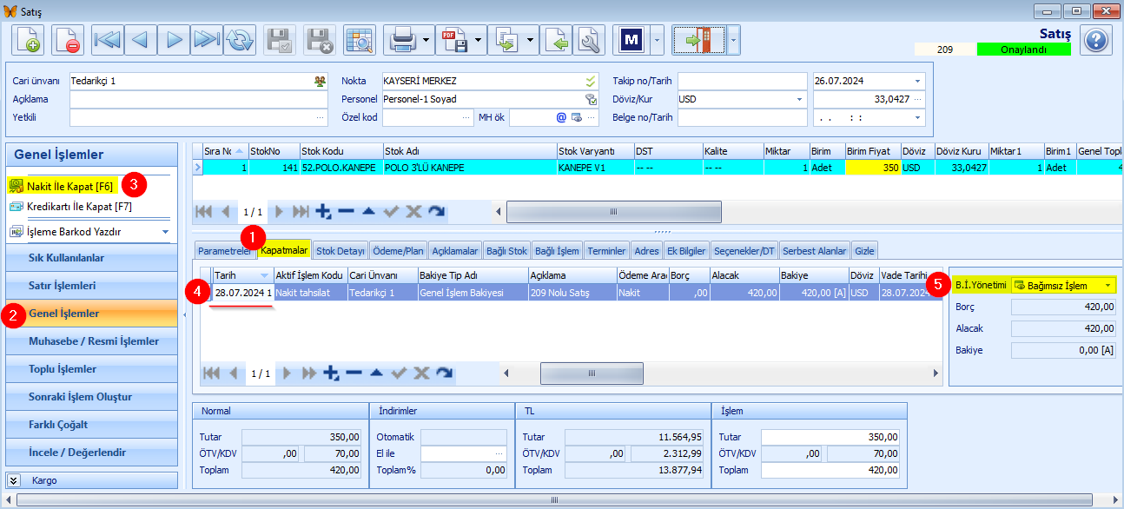Open the Serbest Alanlar tab

(x=815, y=251)
